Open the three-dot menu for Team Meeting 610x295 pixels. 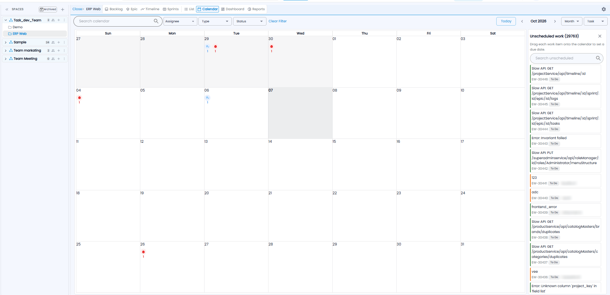[64, 59]
